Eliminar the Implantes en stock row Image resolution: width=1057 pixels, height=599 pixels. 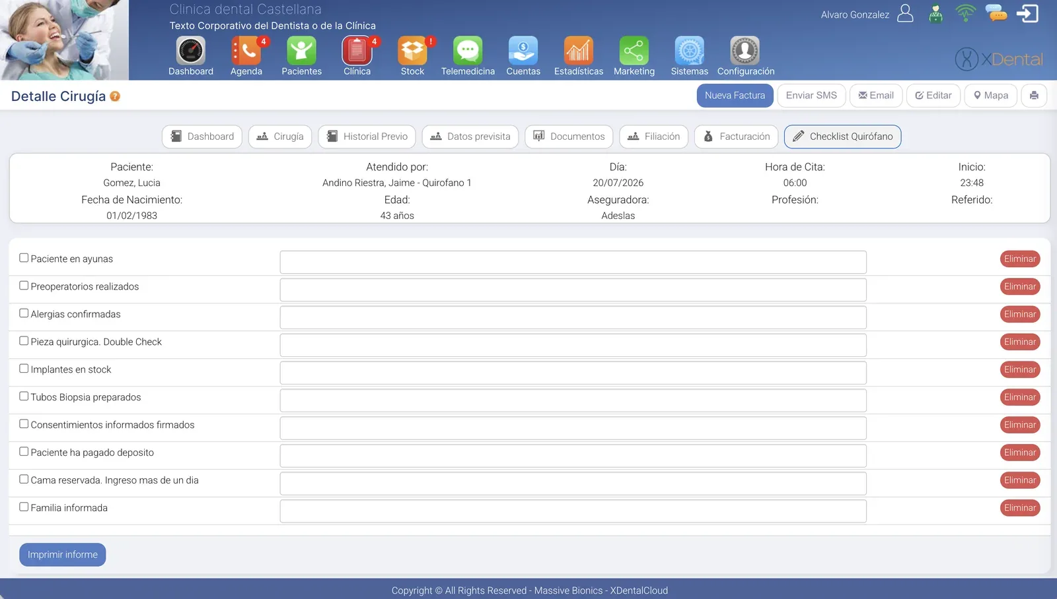coord(1020,370)
